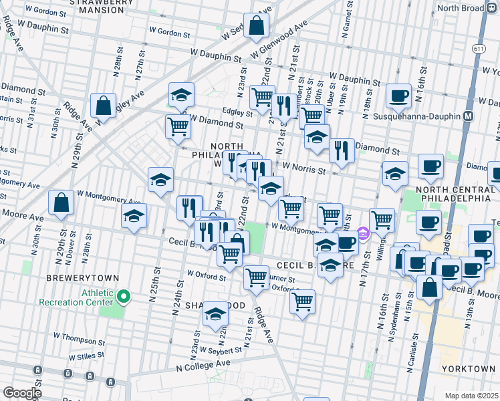Screen dimensions: 500x401
Task: Click the W Seybert St label
Action: [221, 350]
